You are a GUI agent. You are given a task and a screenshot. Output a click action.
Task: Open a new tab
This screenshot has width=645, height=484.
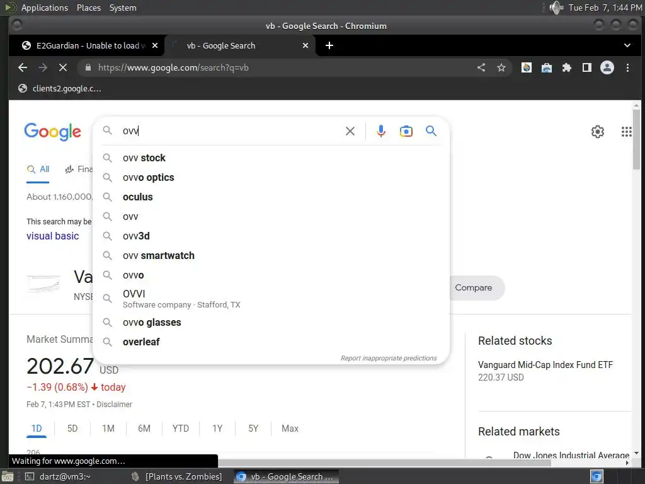tap(329, 45)
